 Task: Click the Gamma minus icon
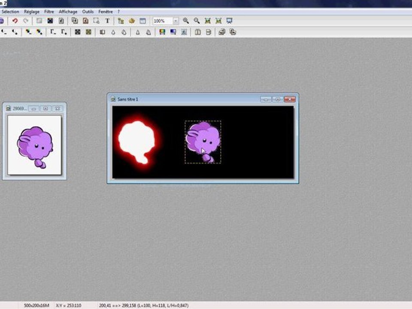click(53, 32)
